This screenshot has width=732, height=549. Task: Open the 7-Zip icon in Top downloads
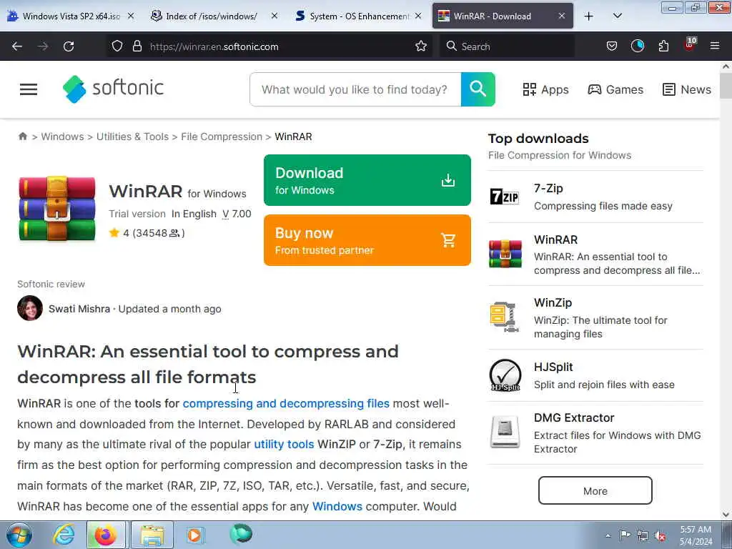(504, 197)
